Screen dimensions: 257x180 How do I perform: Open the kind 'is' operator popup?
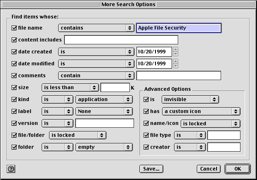57,99
